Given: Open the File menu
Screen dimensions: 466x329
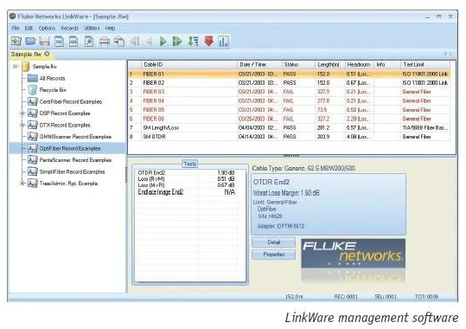Looking at the screenshot, I should tap(16, 29).
